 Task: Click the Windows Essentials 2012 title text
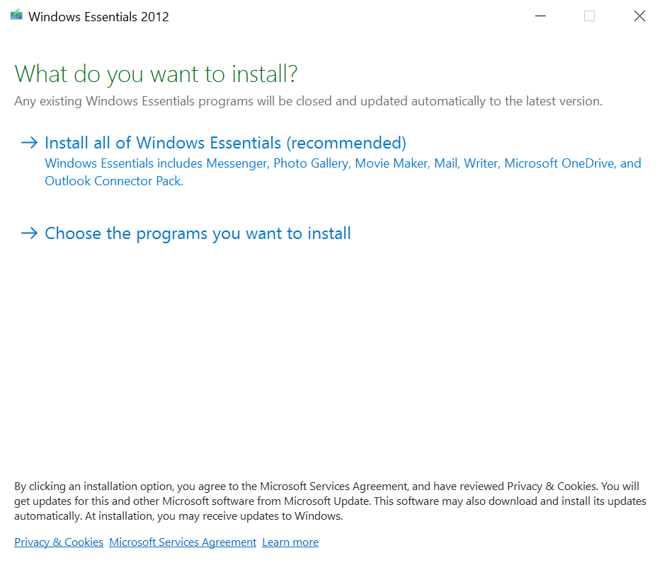[98, 17]
